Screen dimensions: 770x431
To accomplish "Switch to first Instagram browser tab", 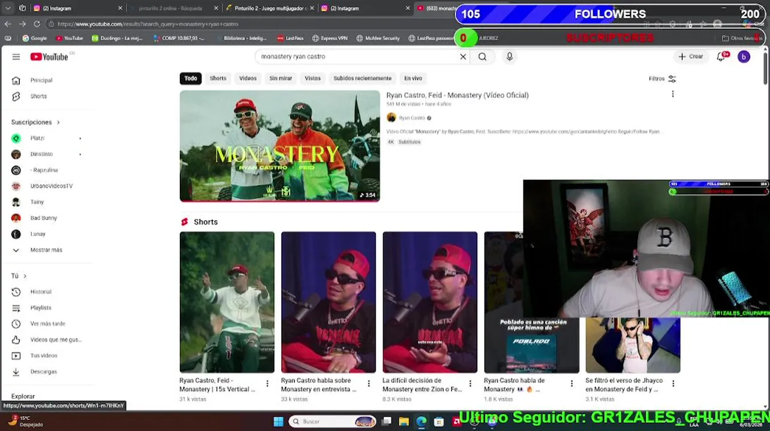I will click(x=77, y=8).
